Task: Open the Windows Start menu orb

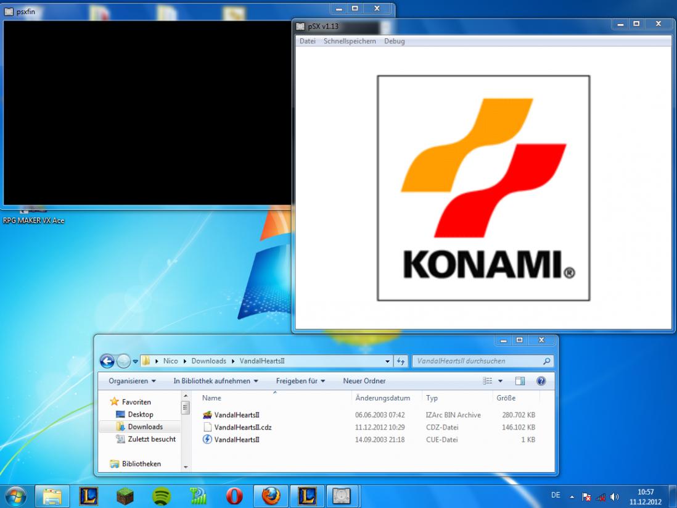Action: (x=15, y=496)
